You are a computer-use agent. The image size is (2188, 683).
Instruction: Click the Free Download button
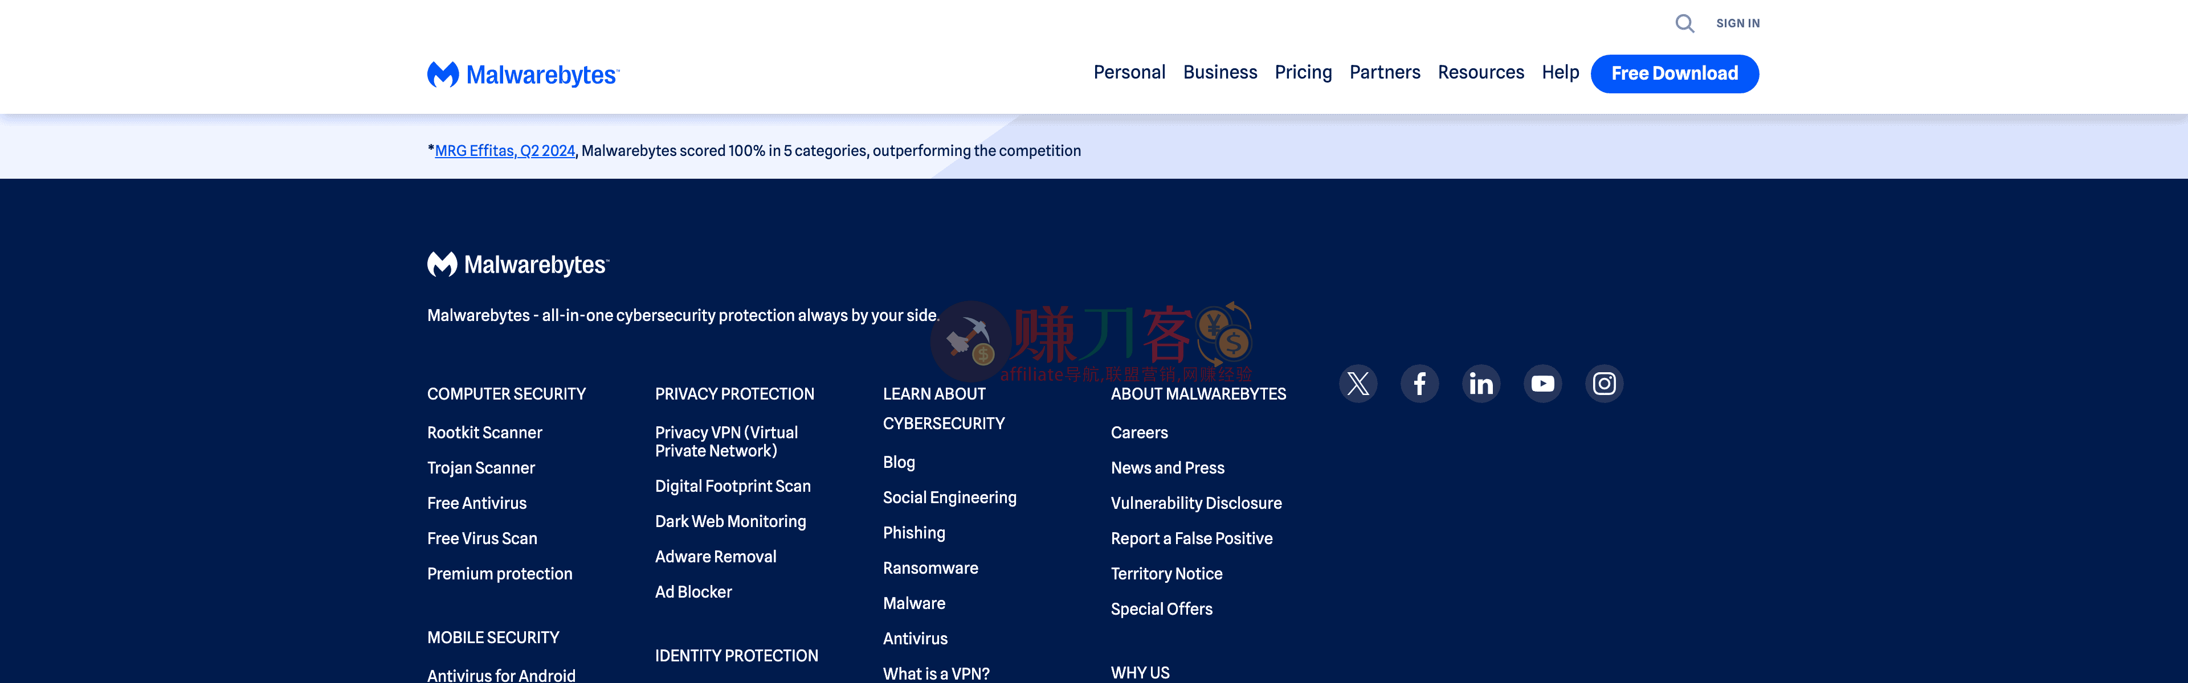(1674, 74)
